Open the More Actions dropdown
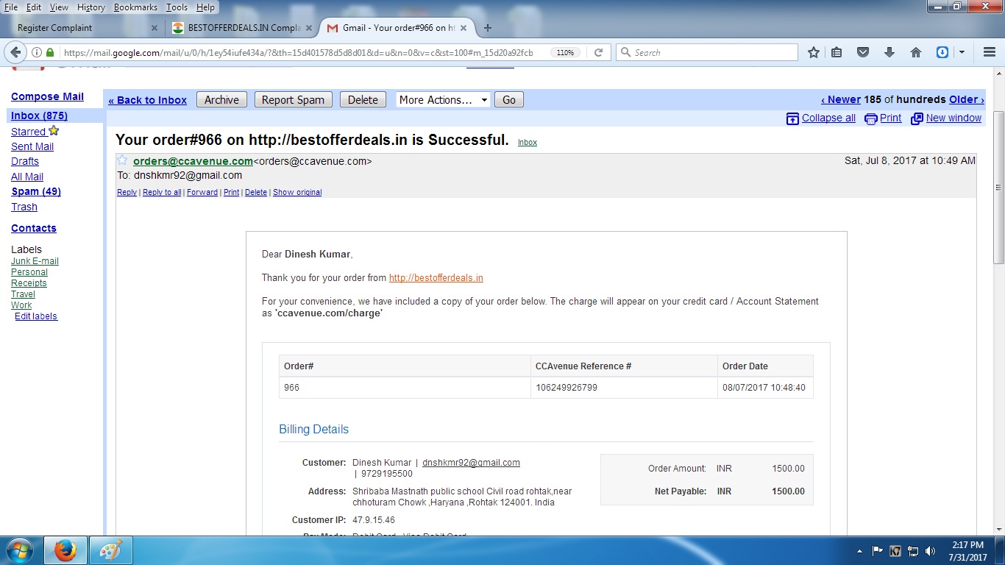 [443, 100]
